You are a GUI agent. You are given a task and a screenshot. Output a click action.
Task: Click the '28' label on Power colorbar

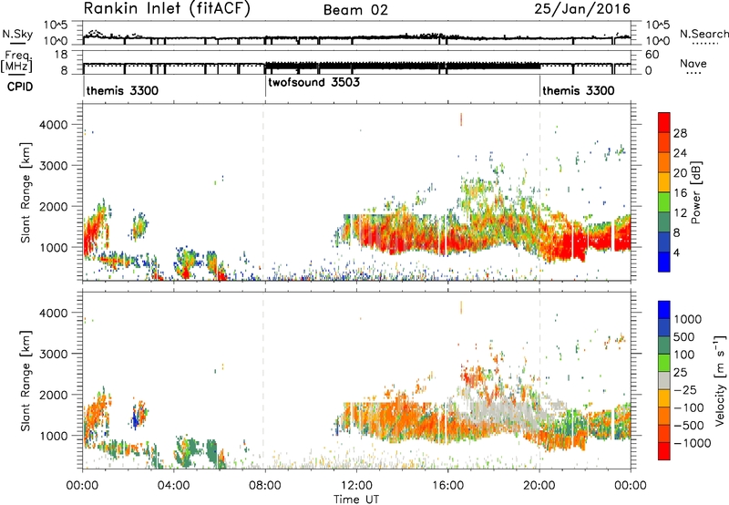click(680, 133)
